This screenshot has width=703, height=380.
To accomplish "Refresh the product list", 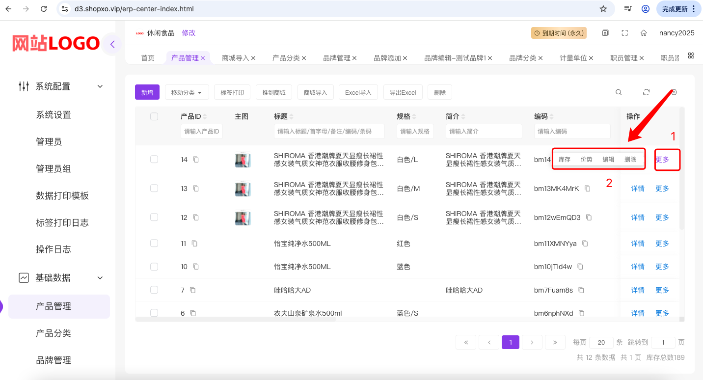I will [x=646, y=92].
